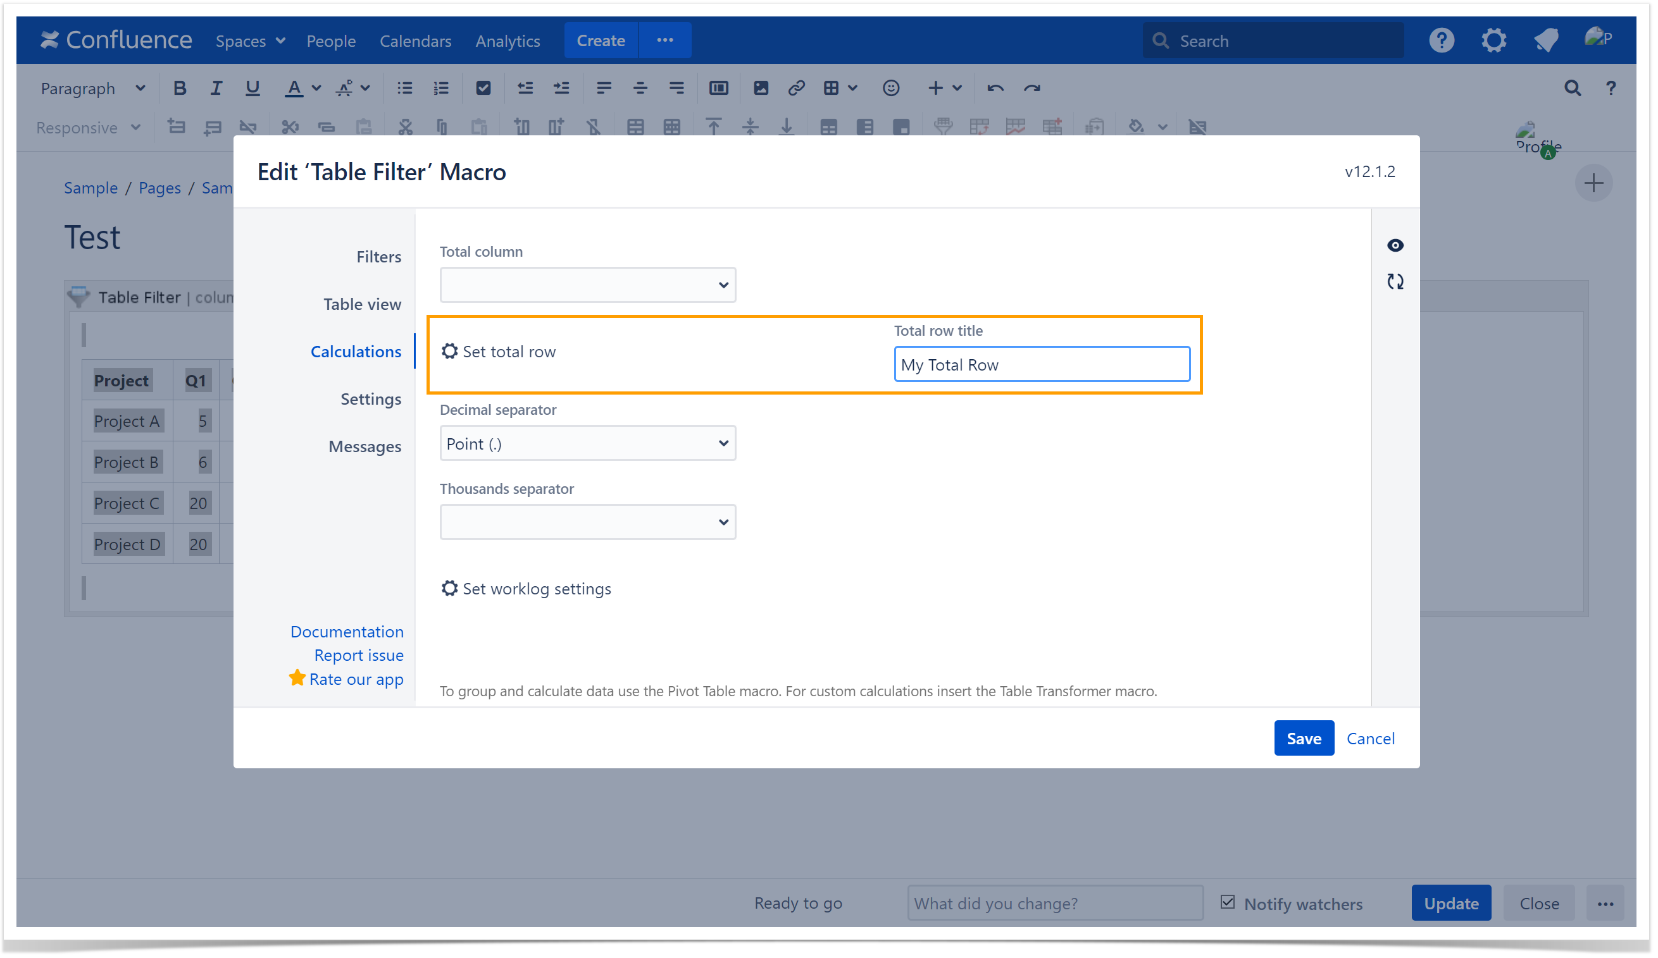Viewport: 1658px width, 958px height.
Task: Click the Bold formatting icon
Action: (x=179, y=88)
